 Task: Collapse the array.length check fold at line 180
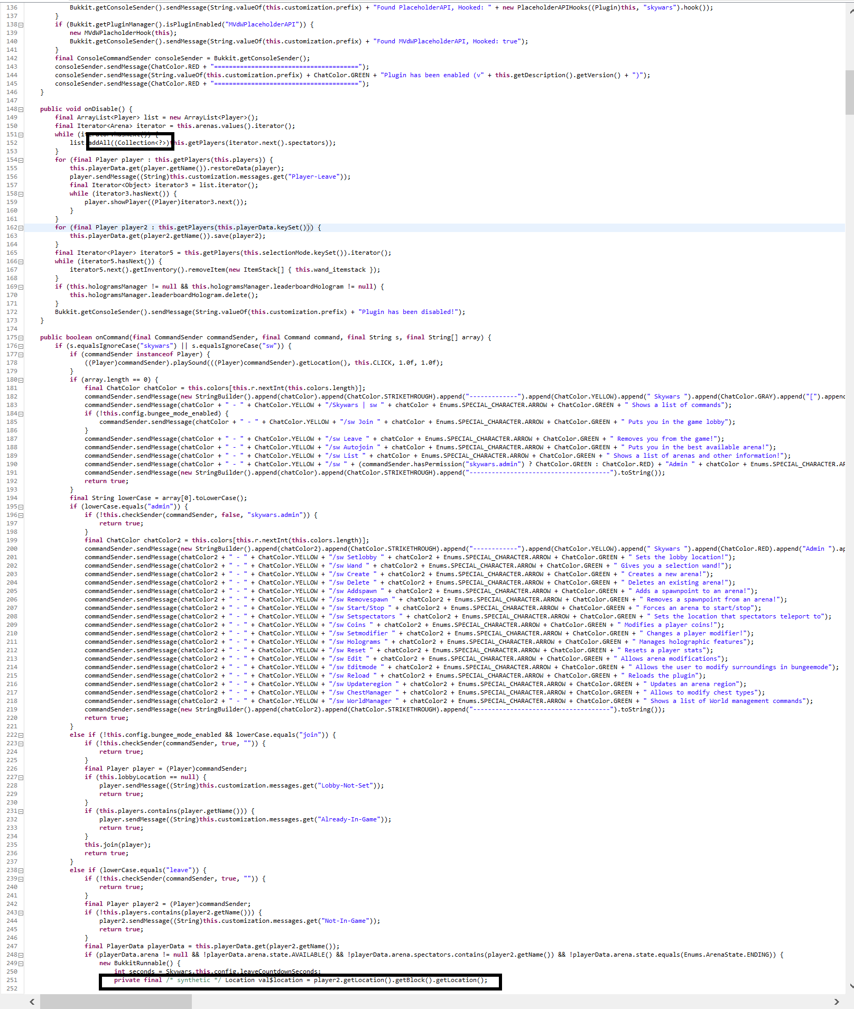[20, 379]
